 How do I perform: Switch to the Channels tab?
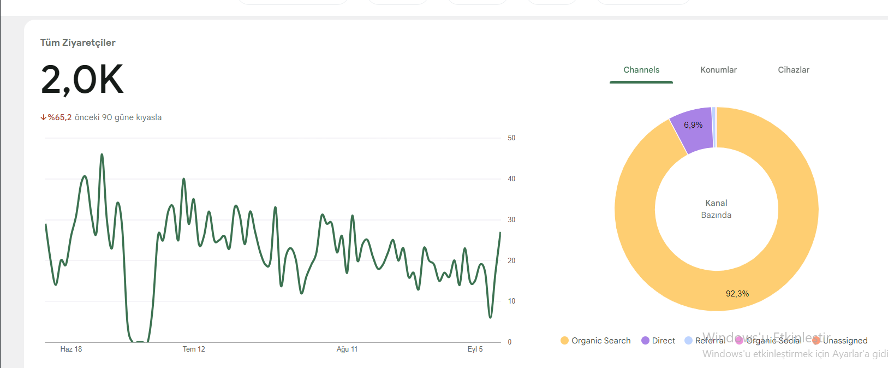click(641, 70)
